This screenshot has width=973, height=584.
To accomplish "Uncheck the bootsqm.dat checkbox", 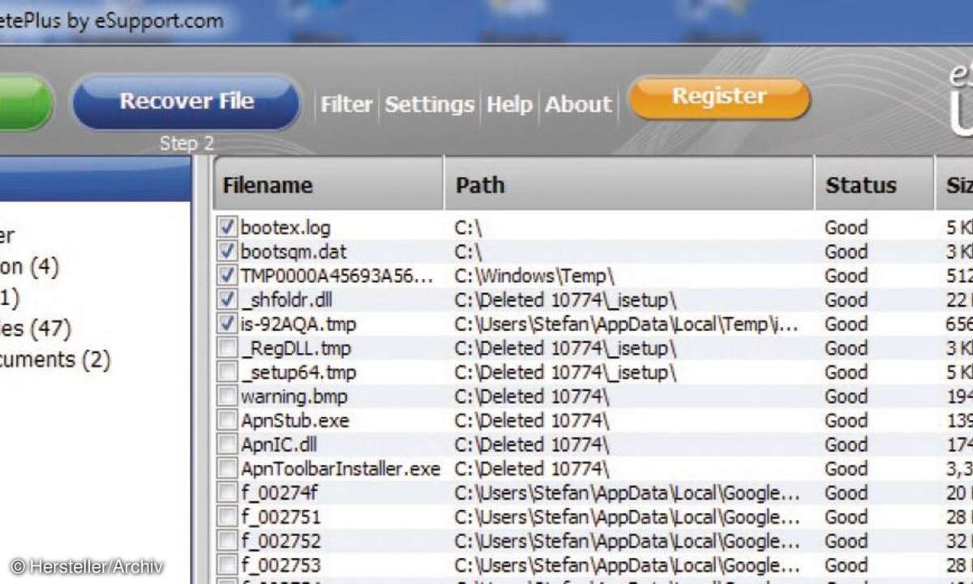I will pos(227,251).
